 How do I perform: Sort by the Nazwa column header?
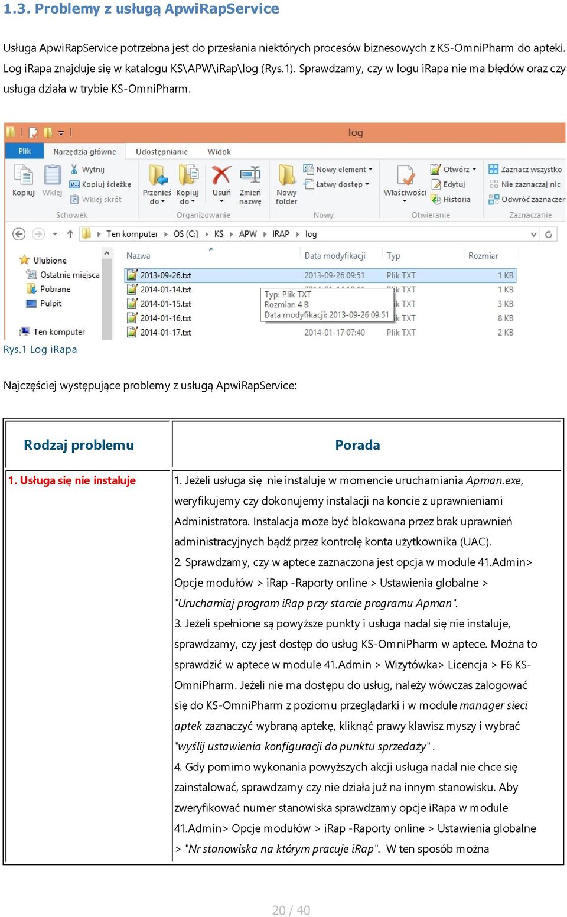tap(138, 256)
